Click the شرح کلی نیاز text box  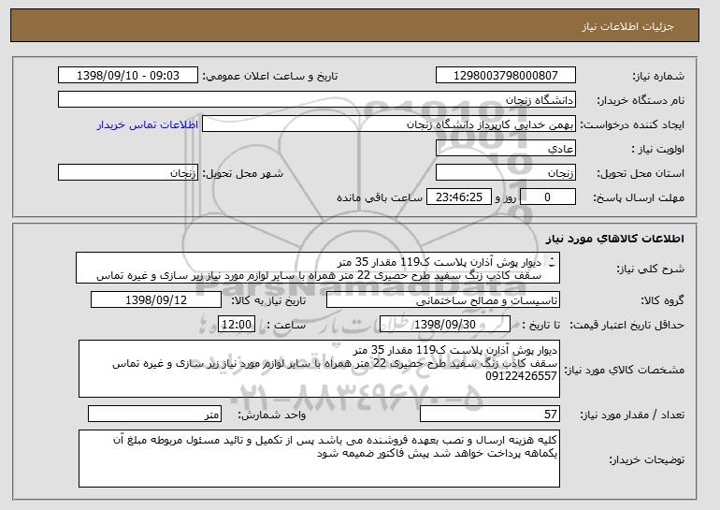tap(318, 268)
